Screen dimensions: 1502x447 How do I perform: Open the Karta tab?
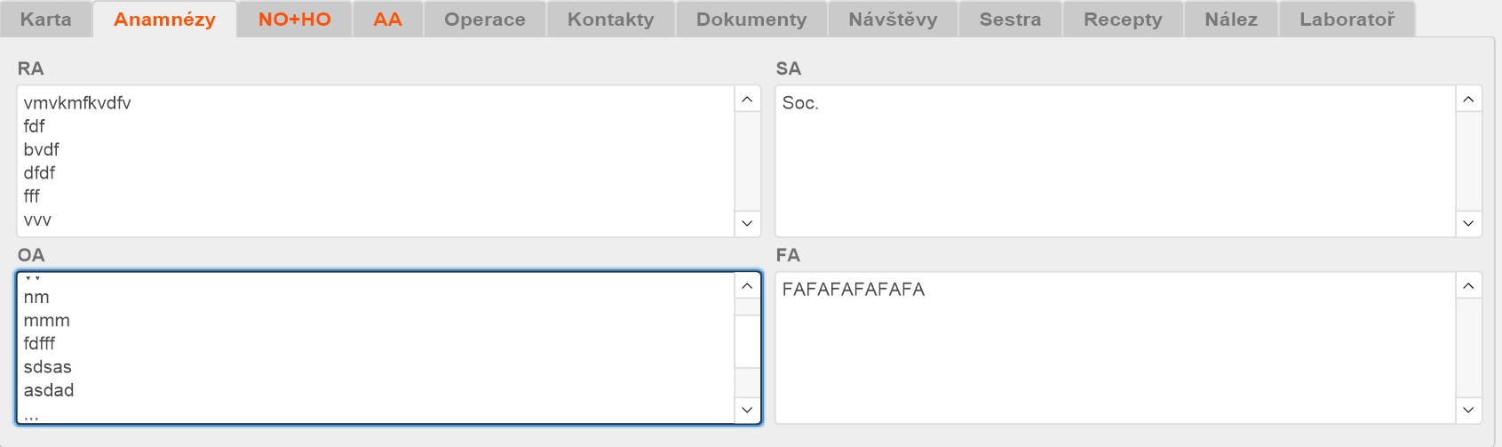pyautogui.click(x=46, y=20)
